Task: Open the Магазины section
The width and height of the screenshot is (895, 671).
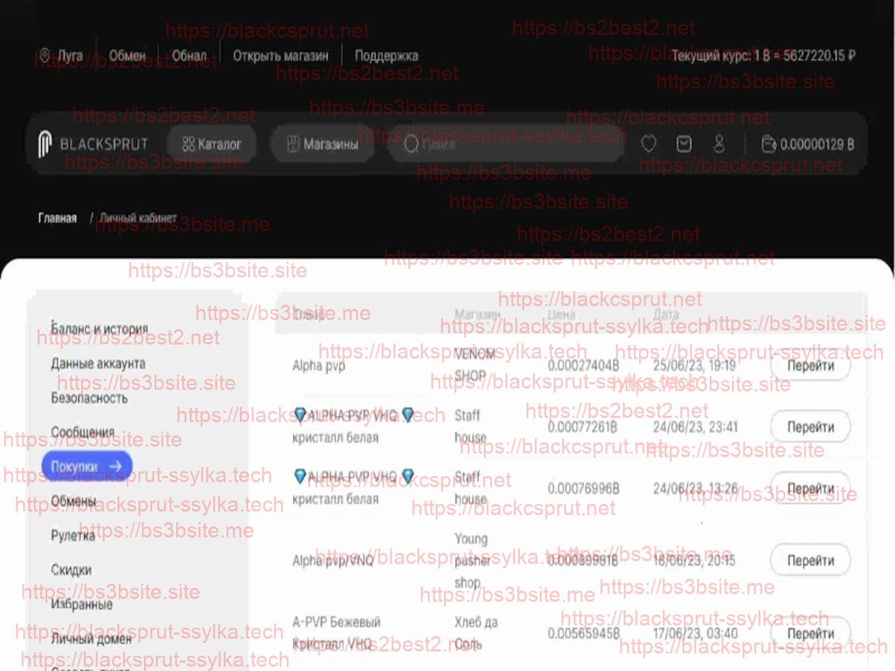Action: coord(322,145)
